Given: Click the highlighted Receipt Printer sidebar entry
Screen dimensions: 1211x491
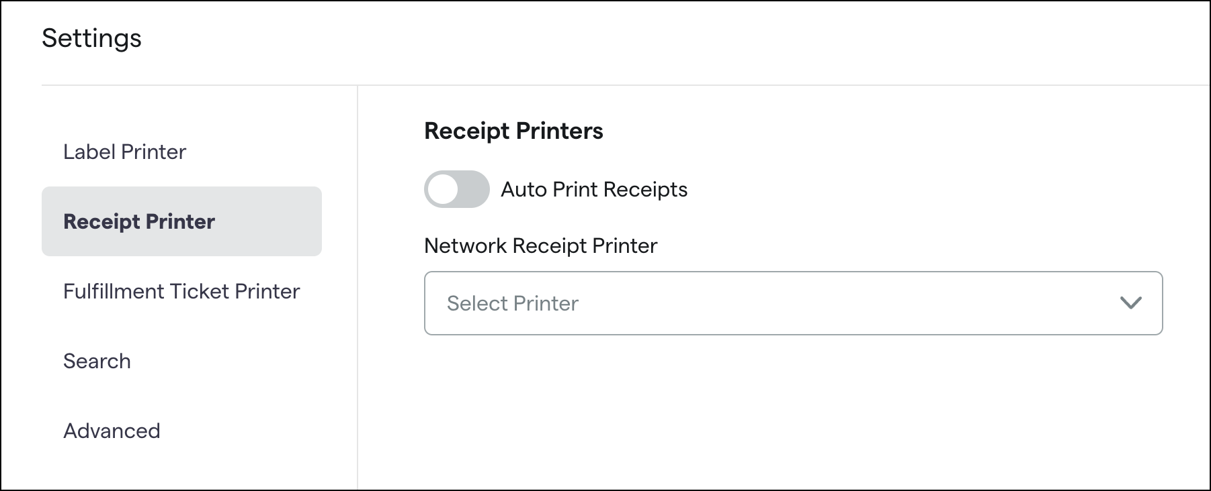Looking at the screenshot, I should [140, 221].
